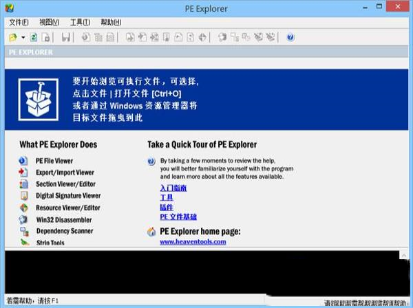Click the help icon beside Quick Tour text
Image resolution: width=413 pixels, height=308 pixels.
151,161
